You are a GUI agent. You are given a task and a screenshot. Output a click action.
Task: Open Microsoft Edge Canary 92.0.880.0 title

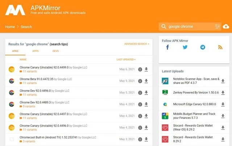pyautogui.click(x=195, y=104)
